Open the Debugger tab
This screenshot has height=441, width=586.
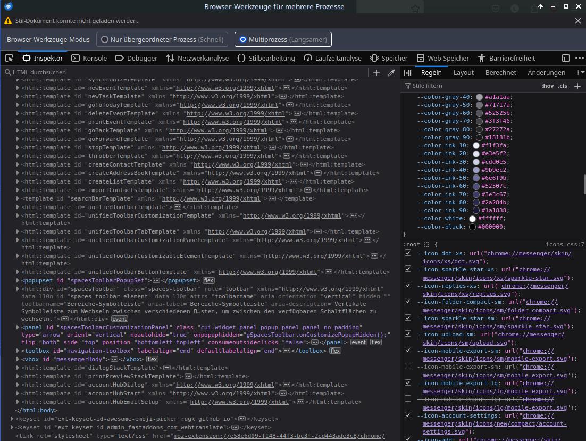137,59
